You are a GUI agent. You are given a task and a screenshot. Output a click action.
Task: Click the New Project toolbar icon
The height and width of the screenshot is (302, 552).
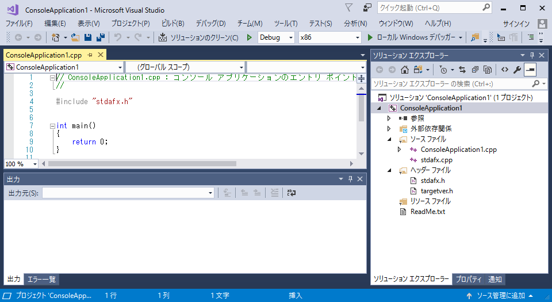pos(55,37)
